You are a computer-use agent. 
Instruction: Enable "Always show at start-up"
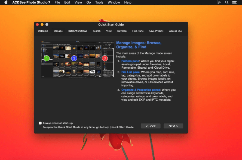(x=40, y=123)
